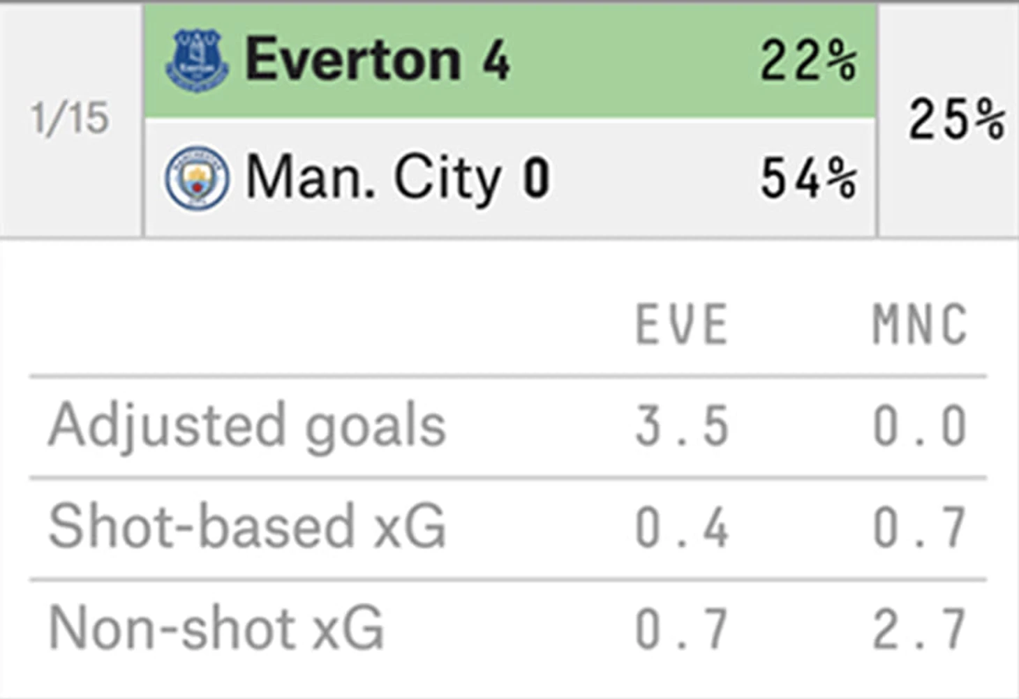Viewport: 1019px width, 699px height.
Task: Click Man. City's shot-based xG value
Action: click(x=920, y=527)
